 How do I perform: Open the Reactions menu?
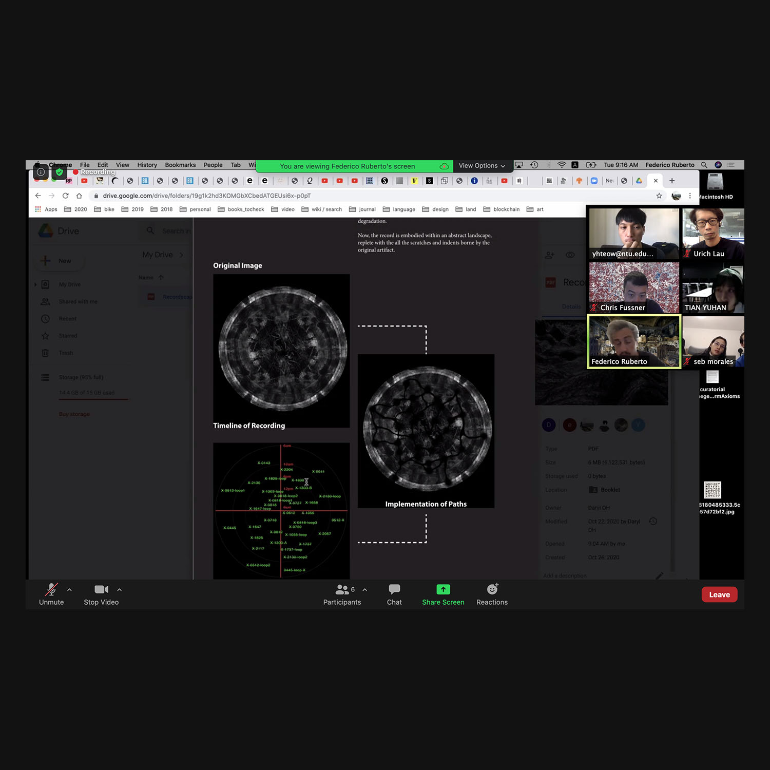[x=492, y=594]
